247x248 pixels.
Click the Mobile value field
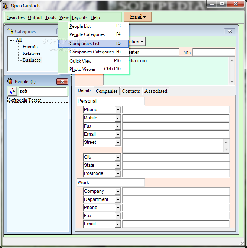pyautogui.click(x=176, y=118)
